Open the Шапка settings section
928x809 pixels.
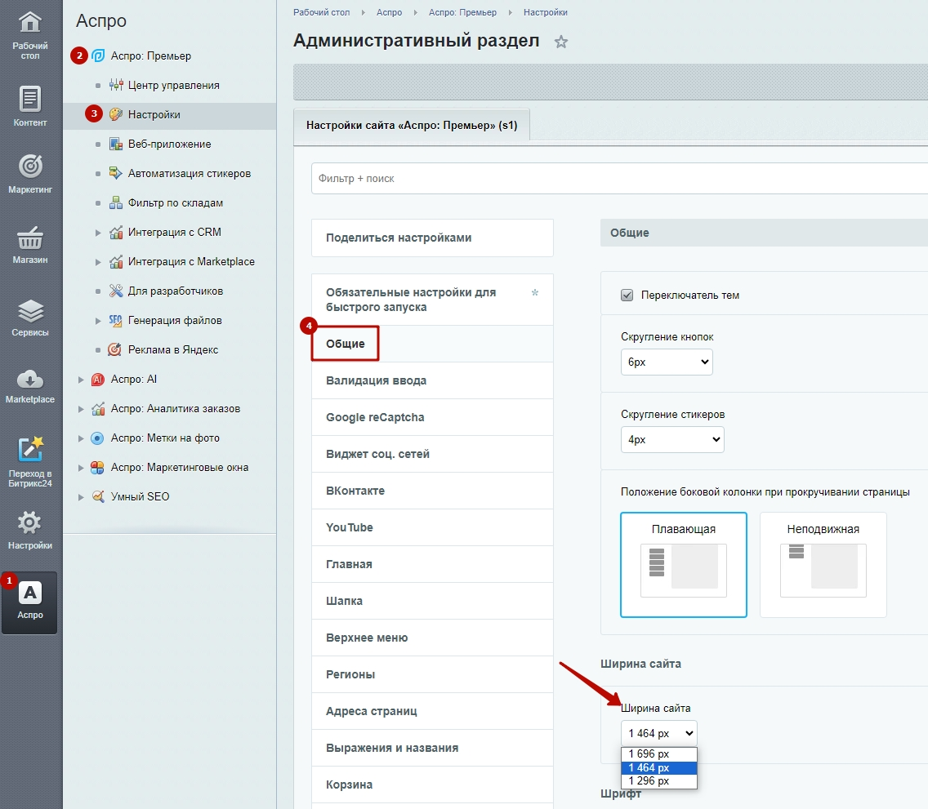click(x=433, y=601)
